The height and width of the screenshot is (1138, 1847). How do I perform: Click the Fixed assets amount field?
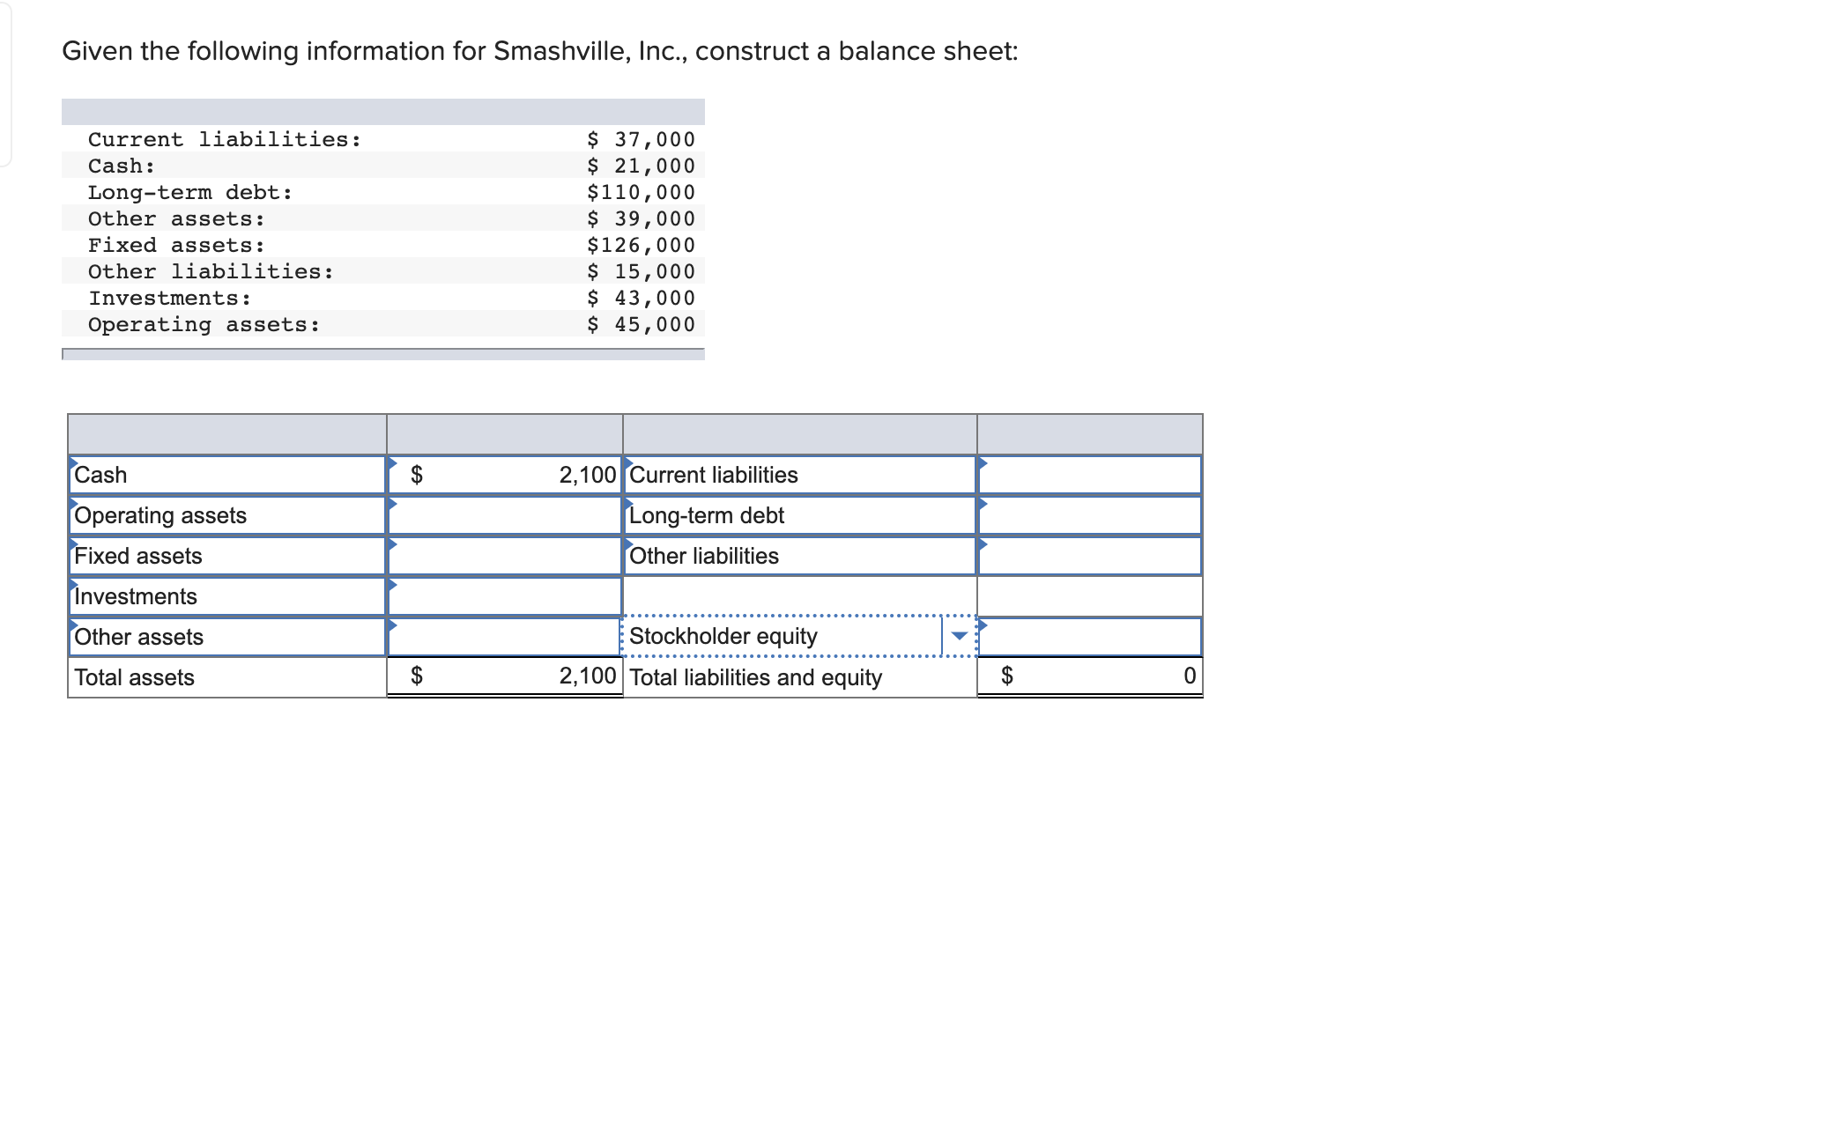click(x=505, y=556)
